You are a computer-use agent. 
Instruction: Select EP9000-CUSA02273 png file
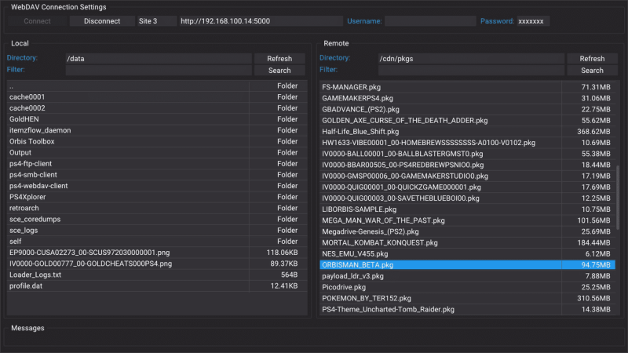click(x=157, y=253)
